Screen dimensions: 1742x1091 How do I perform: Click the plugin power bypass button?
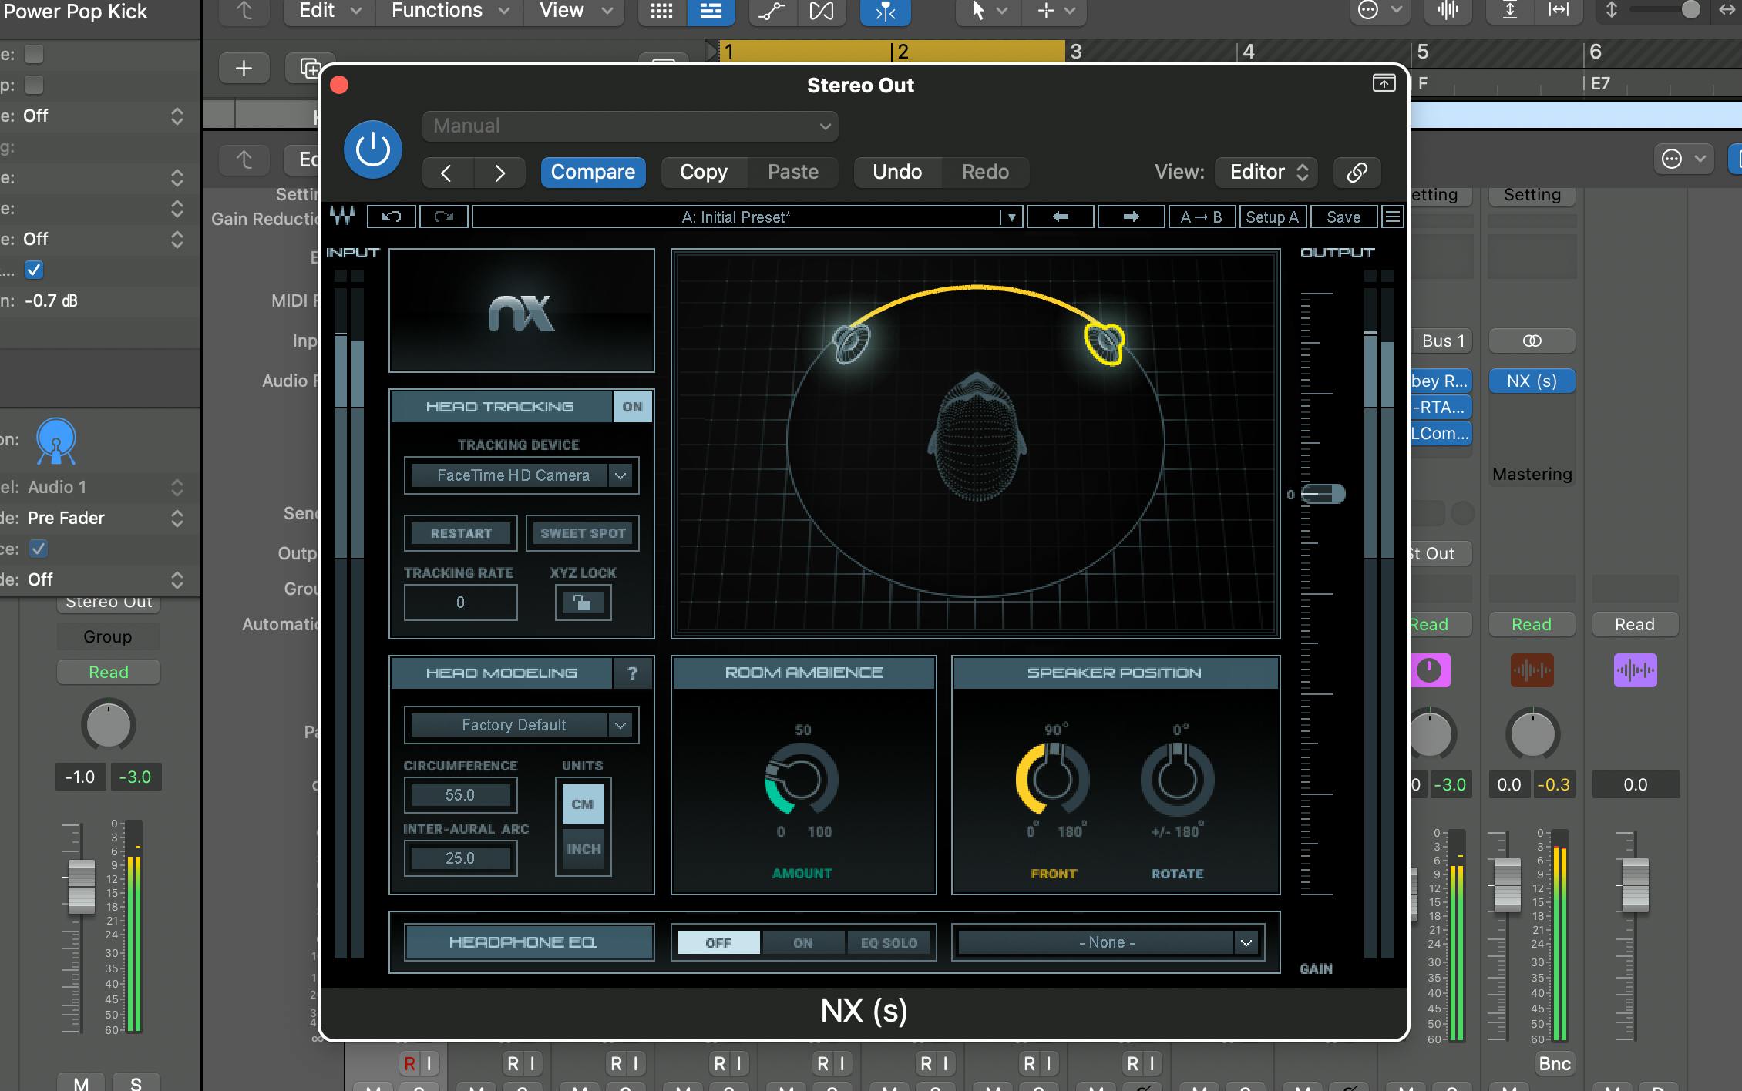[x=372, y=149]
